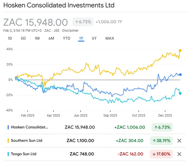Viewport: 188px width, 165px height.
Task: Click the teal color bar beside Tsogo Sun
Action: (x=8, y=154)
